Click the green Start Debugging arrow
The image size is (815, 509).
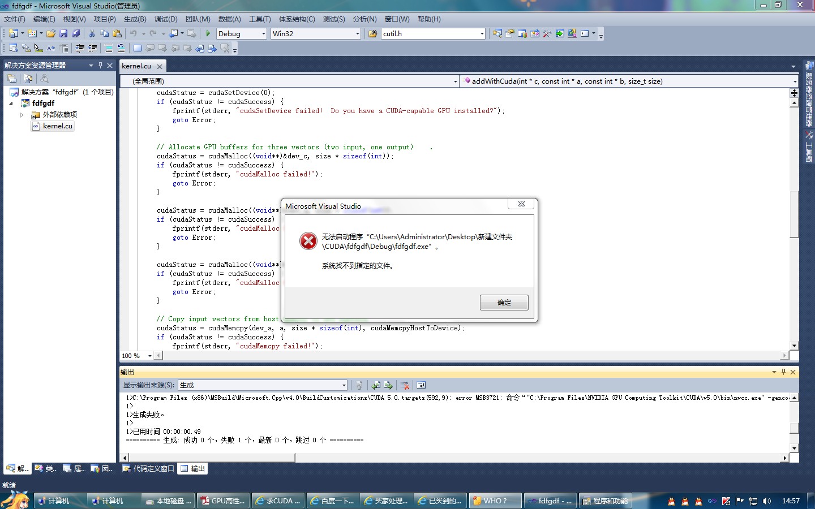coord(208,34)
